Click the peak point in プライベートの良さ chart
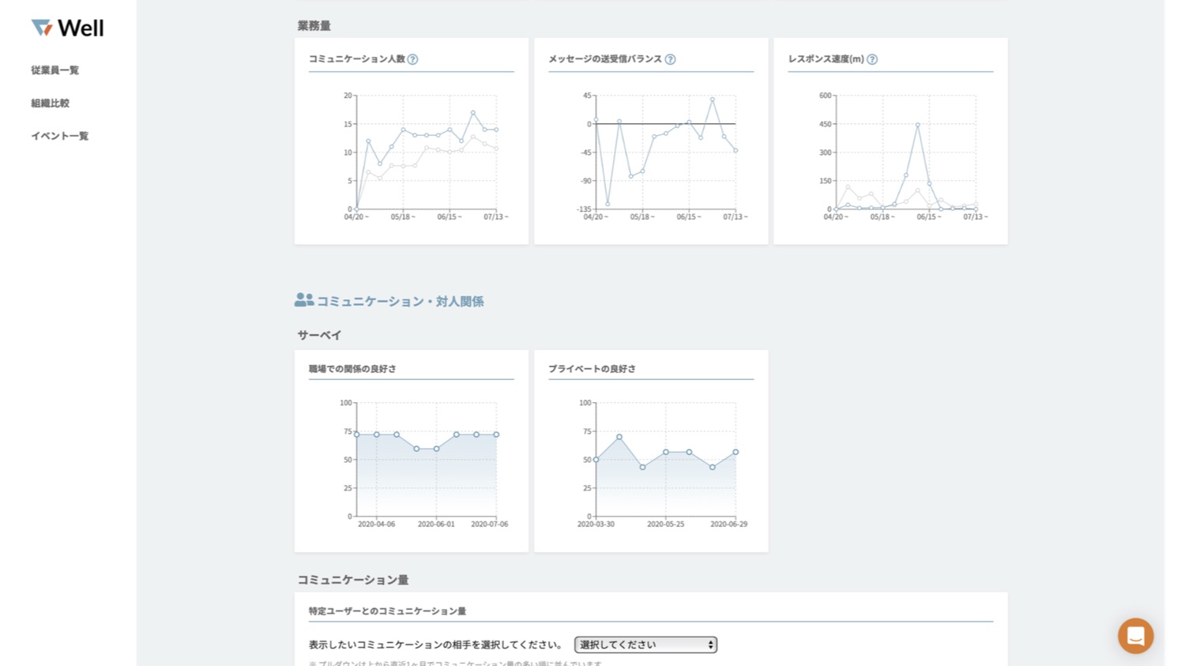 click(x=619, y=437)
